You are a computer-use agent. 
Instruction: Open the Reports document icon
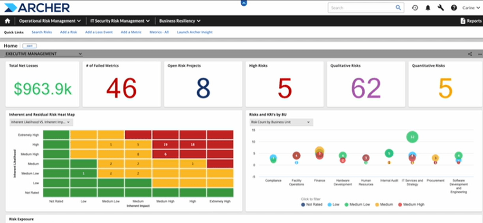pos(463,21)
